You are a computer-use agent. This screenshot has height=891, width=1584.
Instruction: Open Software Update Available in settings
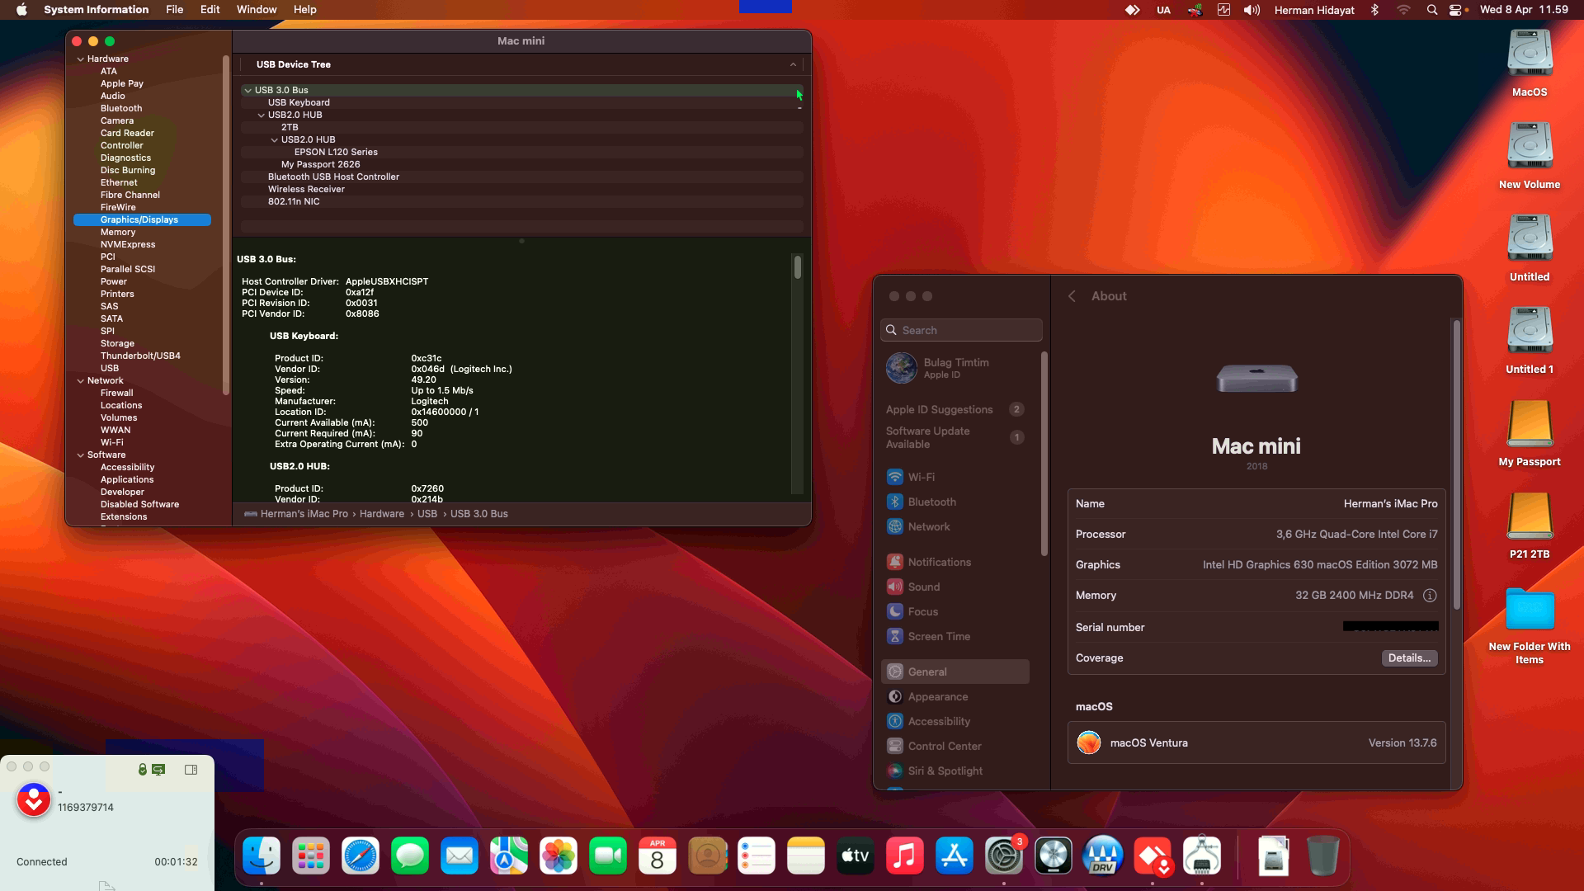(955, 438)
